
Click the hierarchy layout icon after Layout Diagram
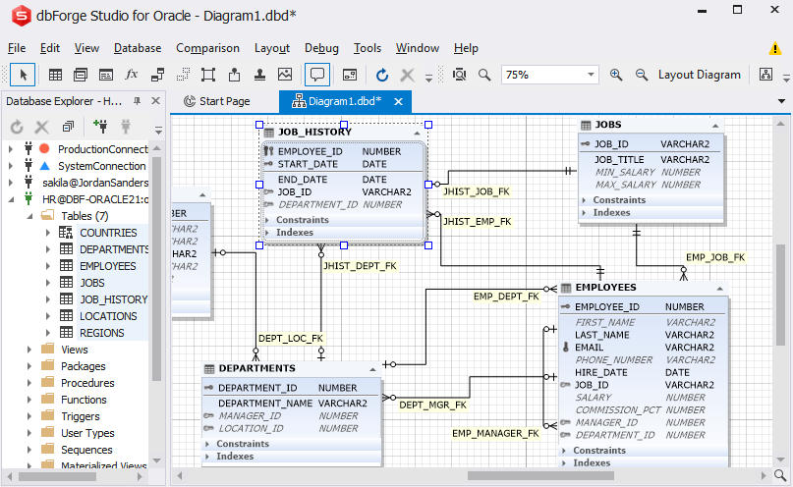765,75
